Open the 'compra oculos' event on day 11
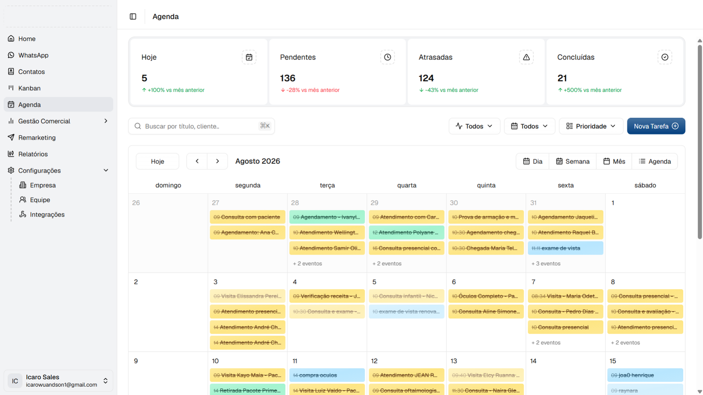 [x=327, y=375]
